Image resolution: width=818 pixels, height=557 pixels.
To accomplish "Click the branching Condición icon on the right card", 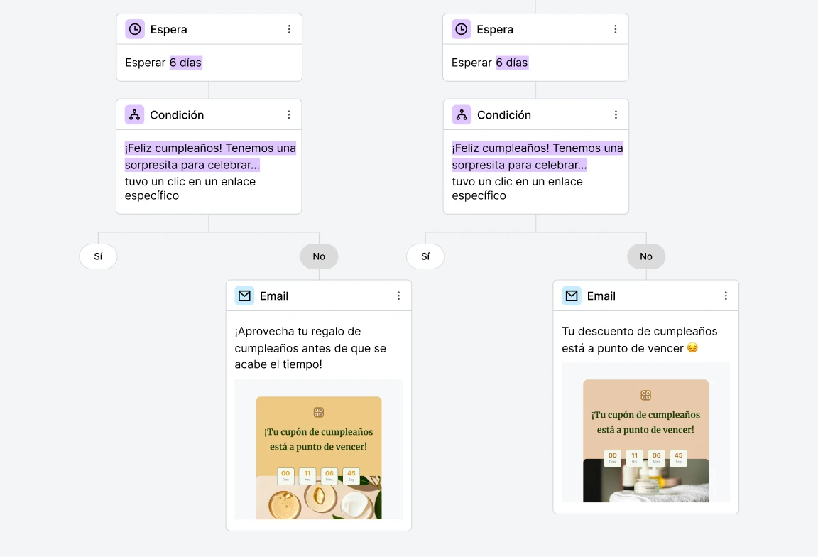I will [x=462, y=114].
